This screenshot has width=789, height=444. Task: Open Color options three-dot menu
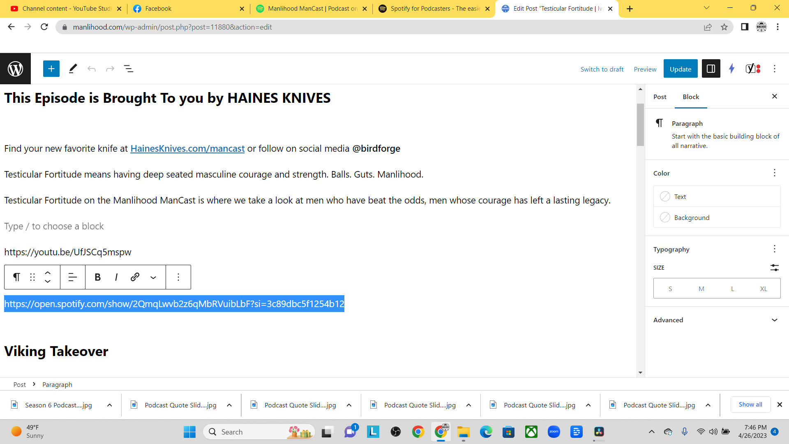pyautogui.click(x=775, y=173)
